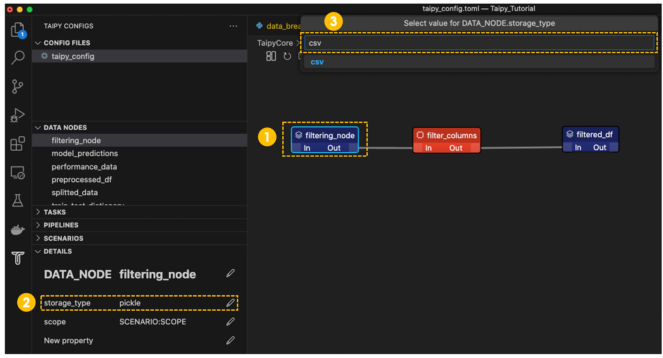The image size is (663, 358).
Task: Click the storage_type value input field
Action: pyautogui.click(x=479, y=43)
